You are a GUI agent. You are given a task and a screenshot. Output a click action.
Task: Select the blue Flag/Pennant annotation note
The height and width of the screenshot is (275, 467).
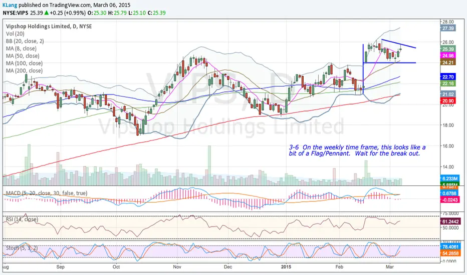coord(357,150)
